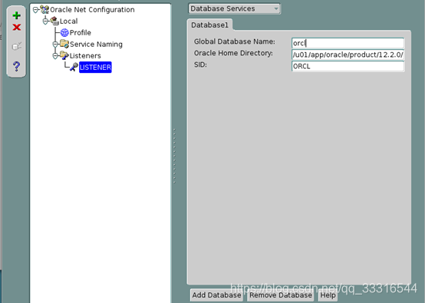Click the Add Database button
425x303 pixels.
(x=216, y=295)
